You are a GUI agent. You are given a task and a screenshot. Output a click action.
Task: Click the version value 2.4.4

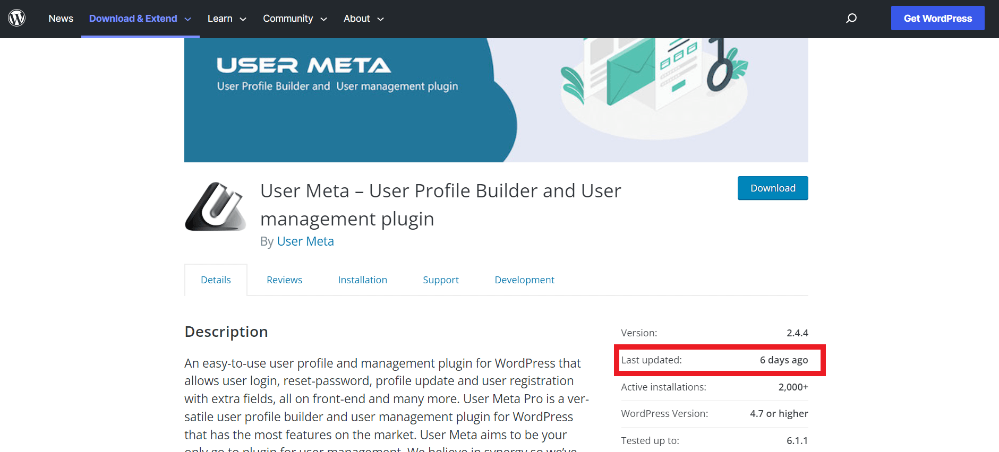[797, 333]
